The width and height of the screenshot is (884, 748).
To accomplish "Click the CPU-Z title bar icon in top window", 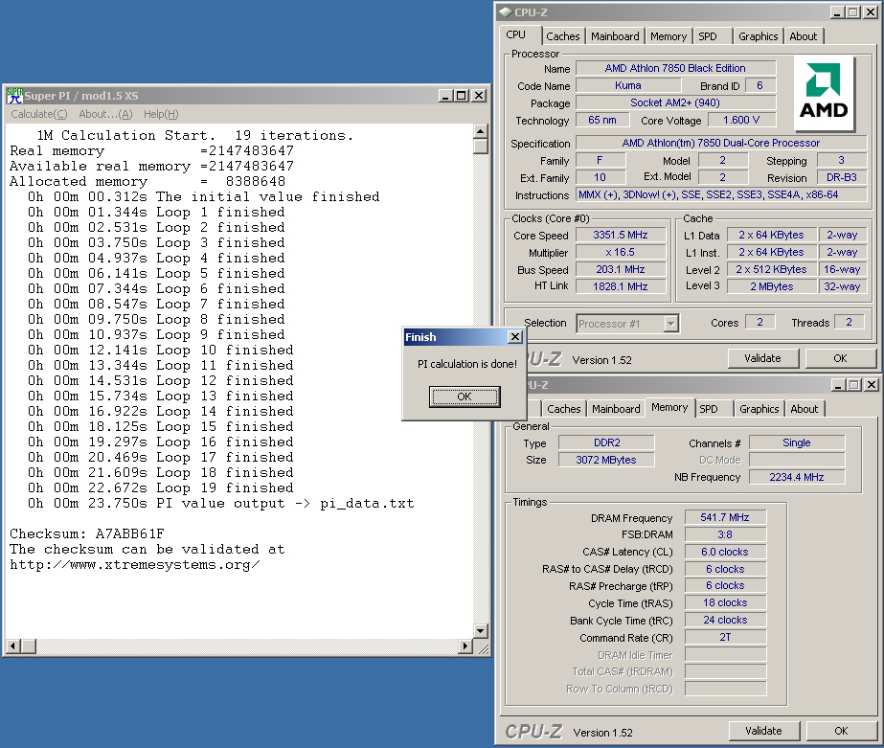I will pos(505,11).
